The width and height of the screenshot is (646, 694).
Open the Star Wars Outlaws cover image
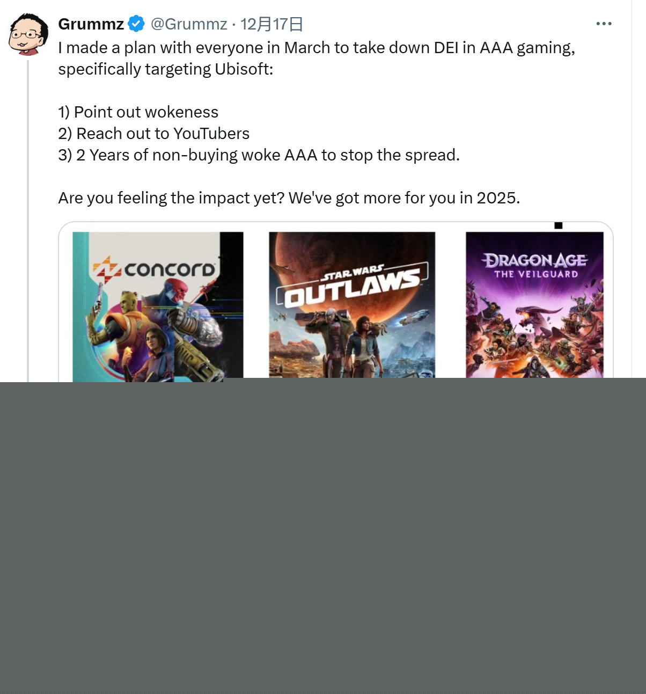pos(352,305)
